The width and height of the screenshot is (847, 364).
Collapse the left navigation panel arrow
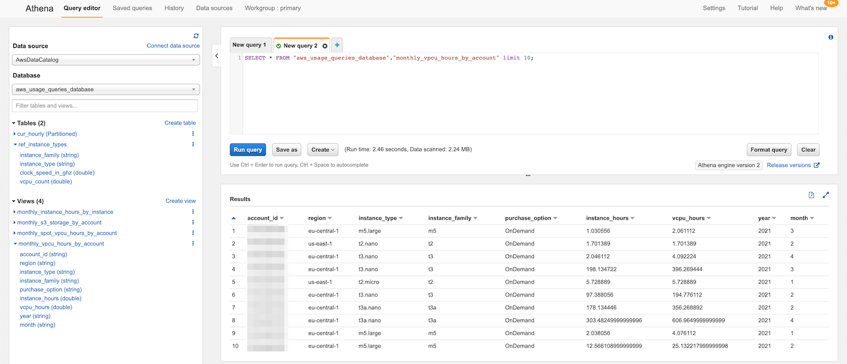point(217,56)
